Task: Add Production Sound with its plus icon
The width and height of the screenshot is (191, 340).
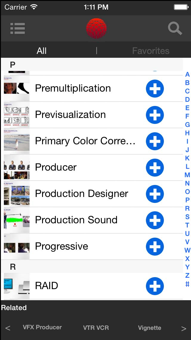Action: [x=155, y=220]
